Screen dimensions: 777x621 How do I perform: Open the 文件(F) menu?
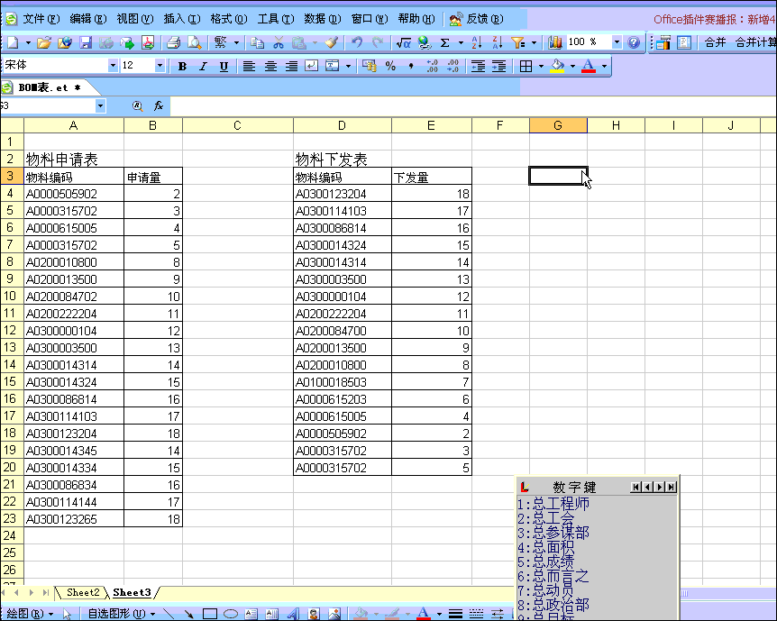click(41, 19)
